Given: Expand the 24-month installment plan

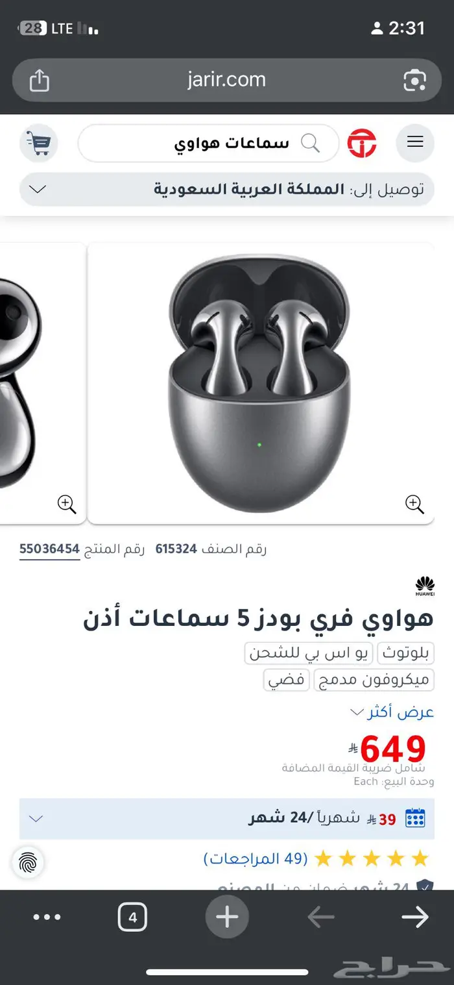Looking at the screenshot, I should coord(227,818).
